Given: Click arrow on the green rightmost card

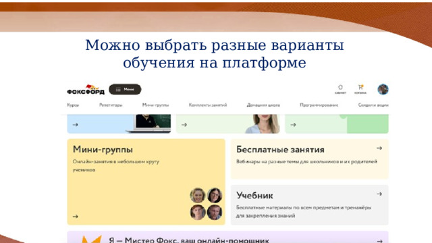Looking at the screenshot, I should click(293, 125).
